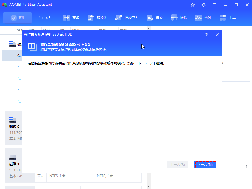This screenshot has width=252, height=189.
Task: Click the migrate OS wizard header icon
Action: pyautogui.click(x=32, y=47)
